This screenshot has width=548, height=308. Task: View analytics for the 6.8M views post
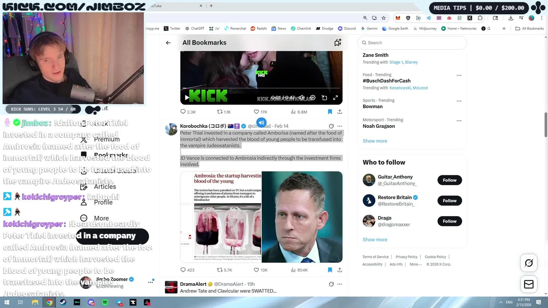tap(299, 112)
